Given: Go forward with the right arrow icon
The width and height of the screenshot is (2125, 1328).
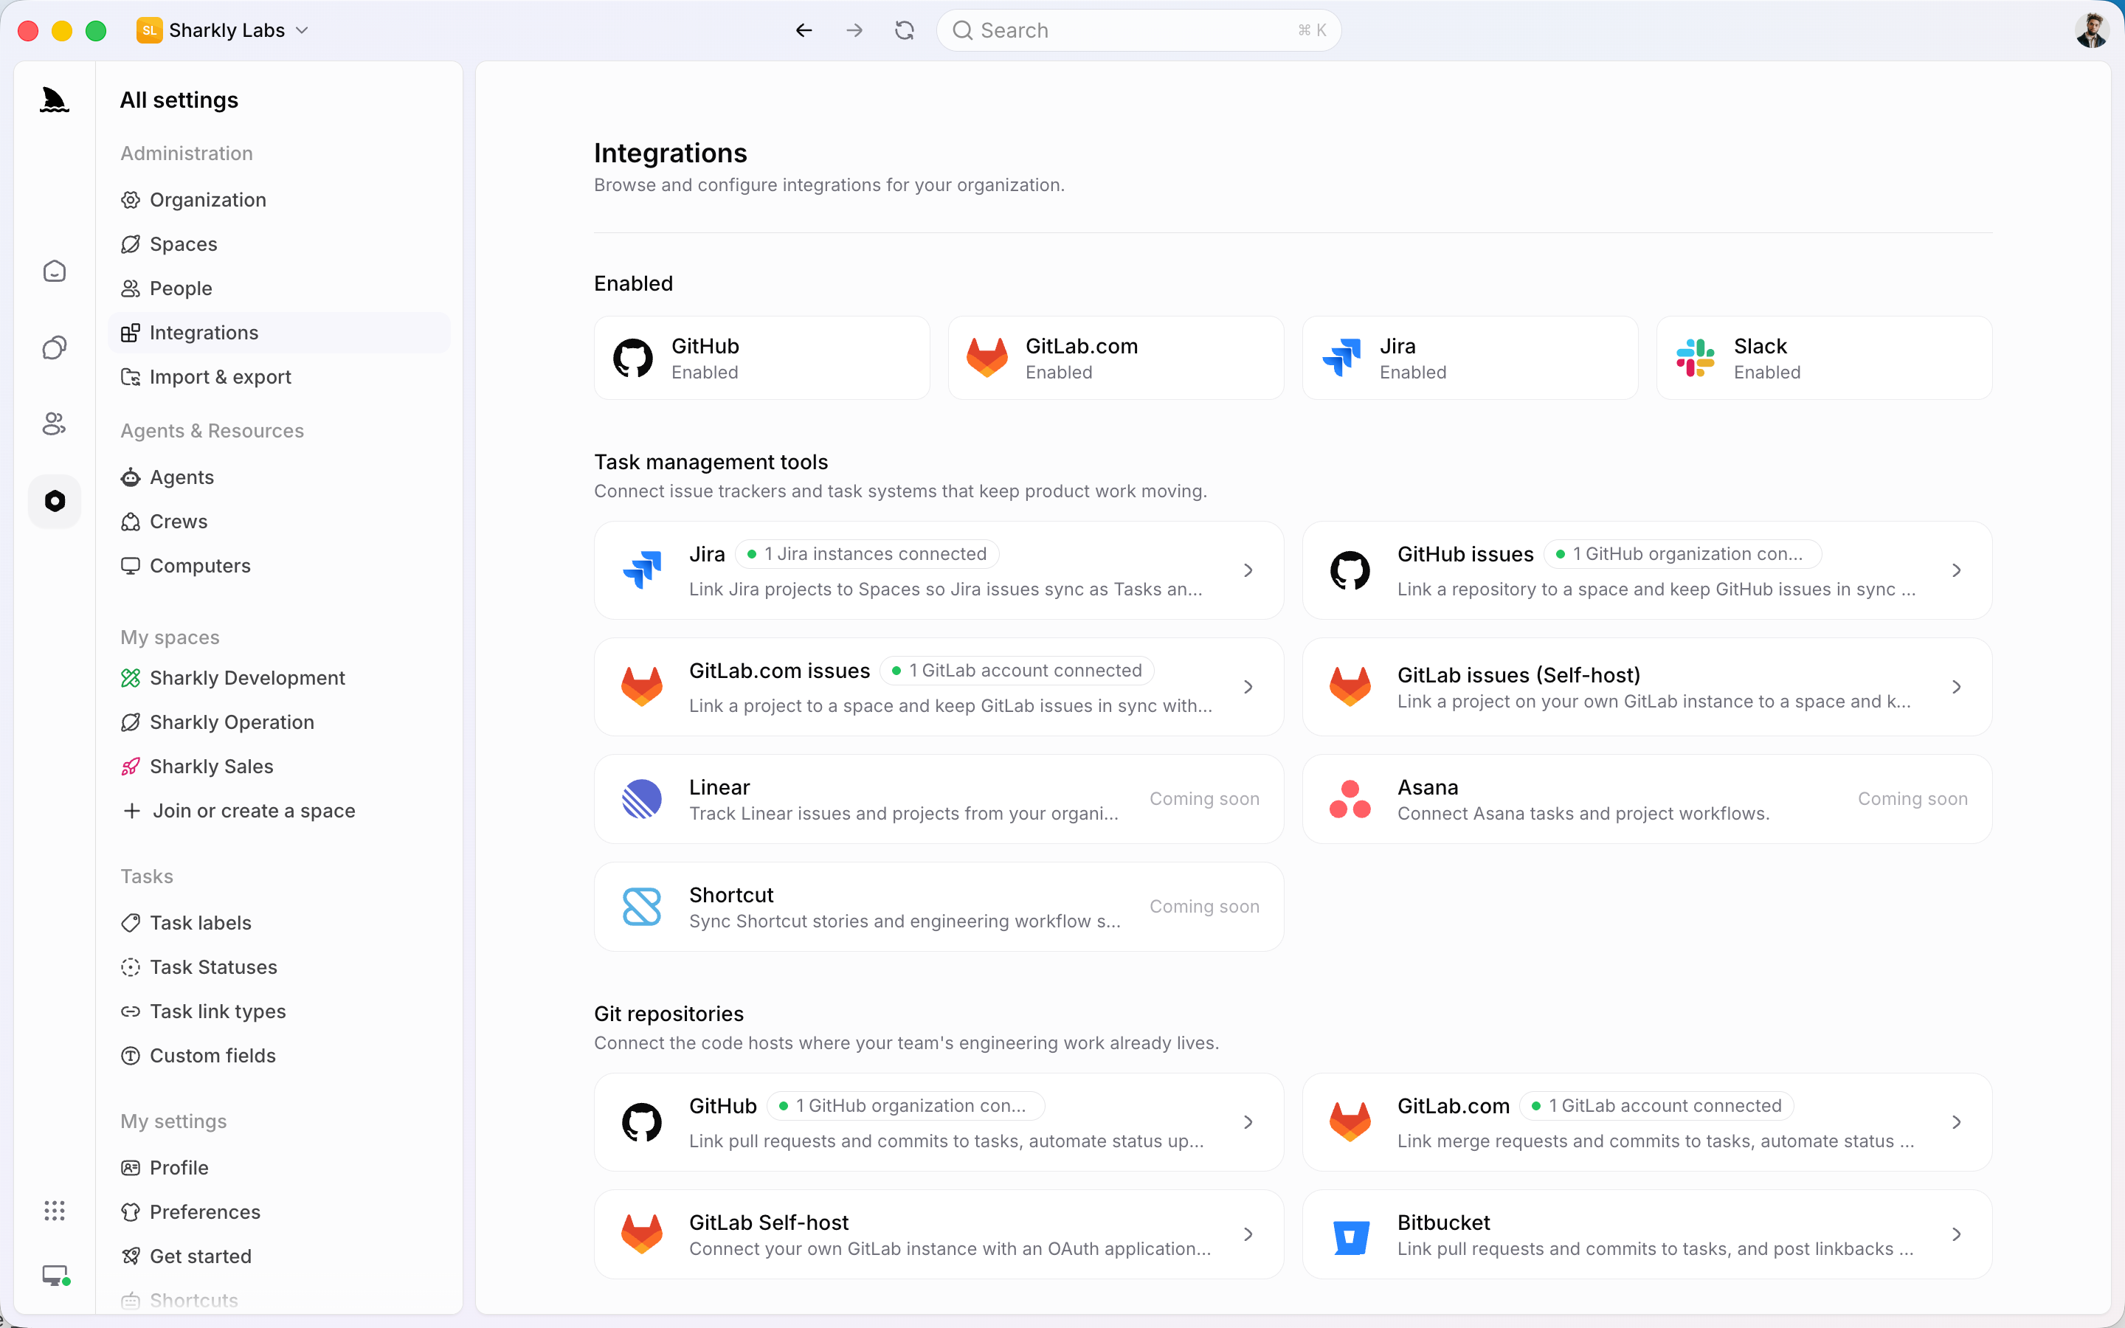Looking at the screenshot, I should (854, 31).
